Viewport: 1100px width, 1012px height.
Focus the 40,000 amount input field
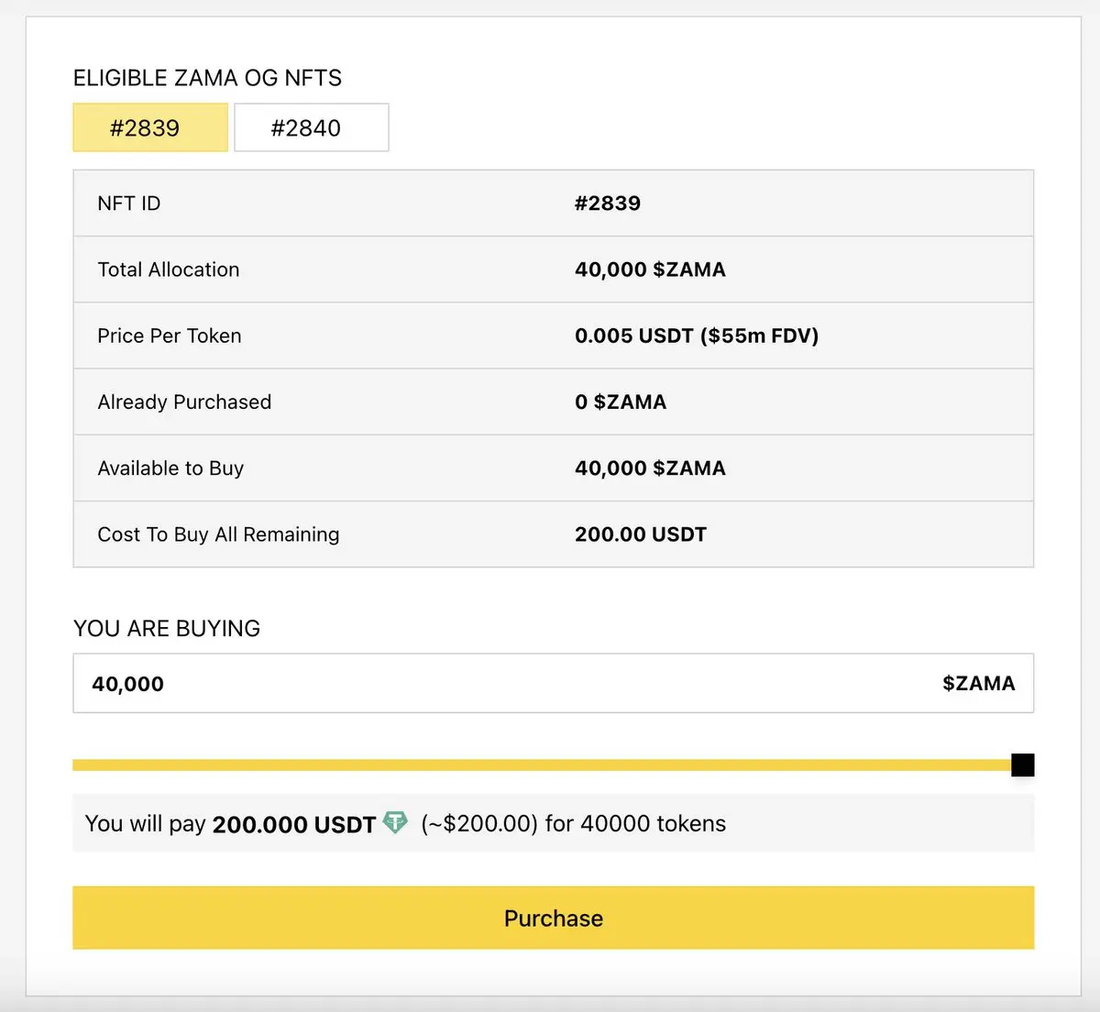[x=458, y=684]
